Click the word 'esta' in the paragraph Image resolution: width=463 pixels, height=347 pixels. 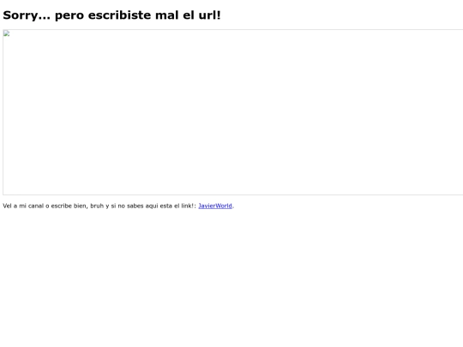166,206
